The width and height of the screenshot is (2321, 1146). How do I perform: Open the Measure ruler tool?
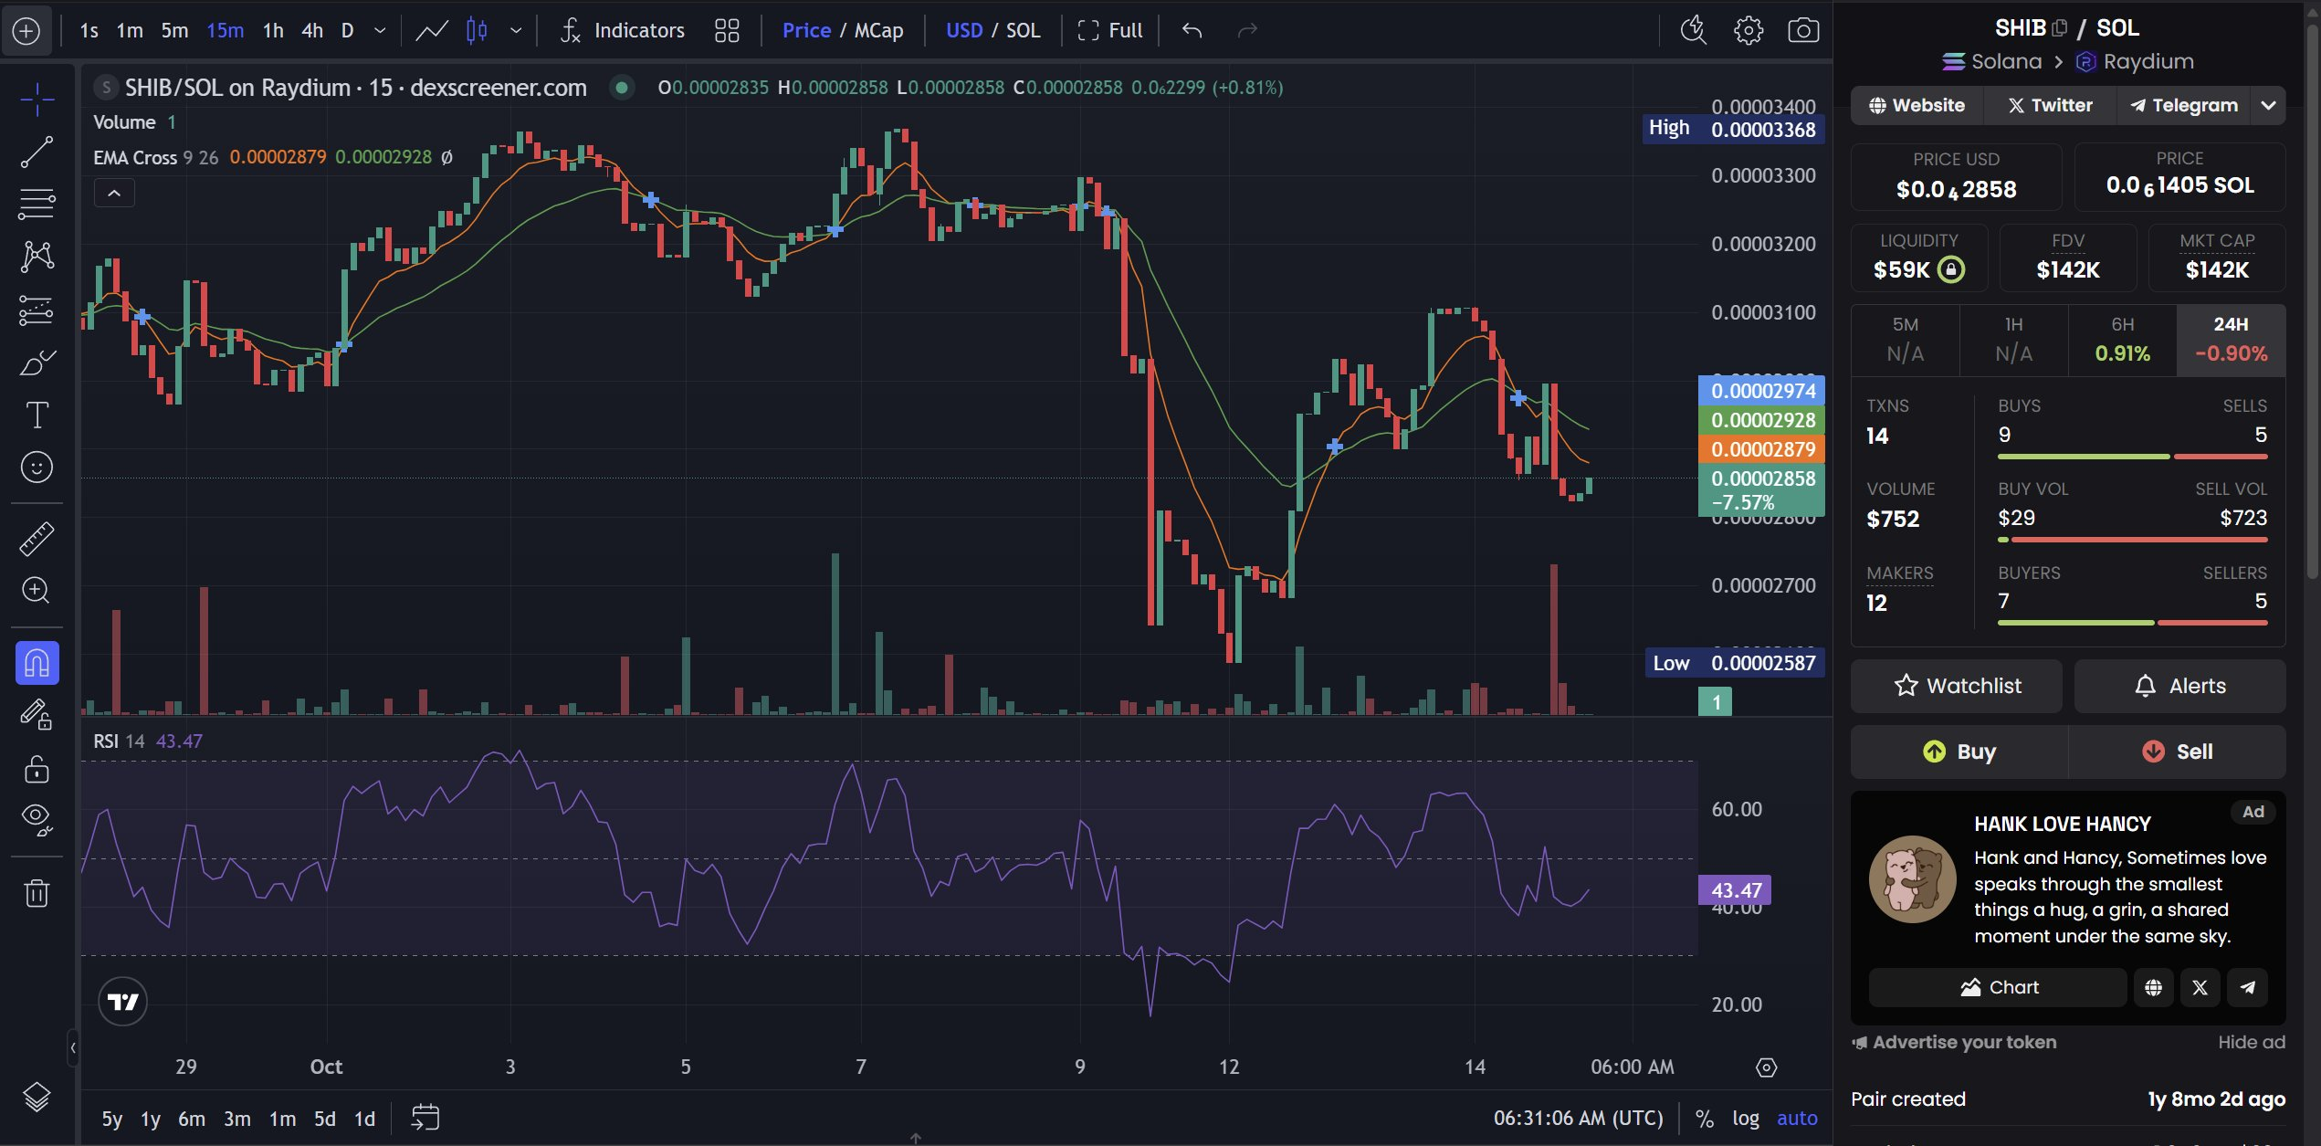tap(37, 539)
